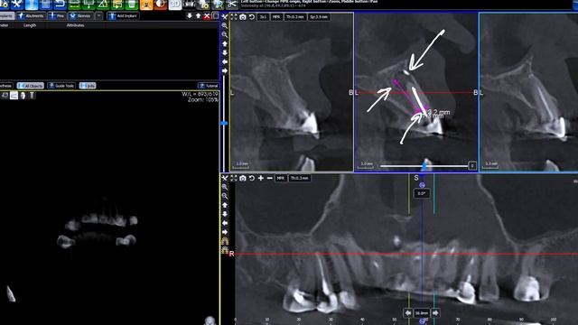
Task: Click the minus icon in the panoramic toolbar
Action: point(270,178)
